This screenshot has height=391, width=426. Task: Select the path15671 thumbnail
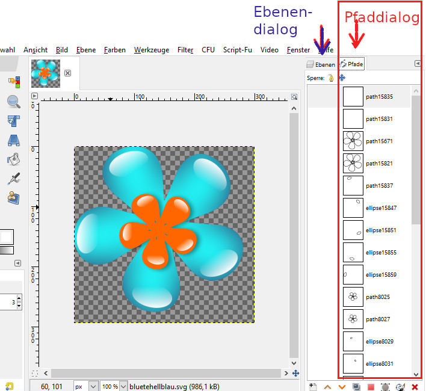[x=353, y=141]
